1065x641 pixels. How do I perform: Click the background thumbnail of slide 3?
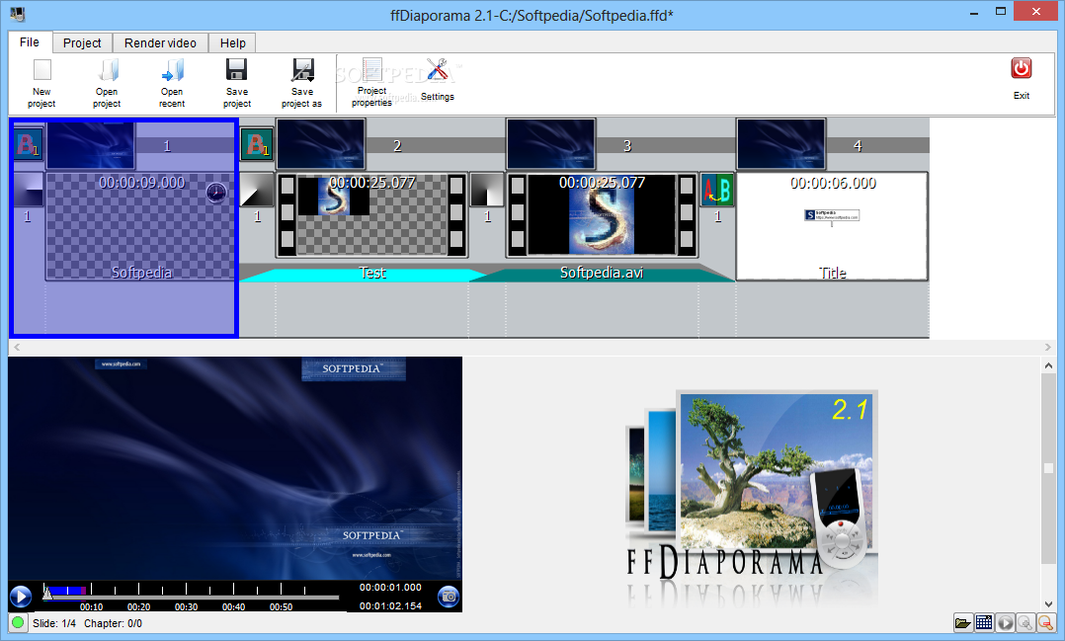pos(551,144)
